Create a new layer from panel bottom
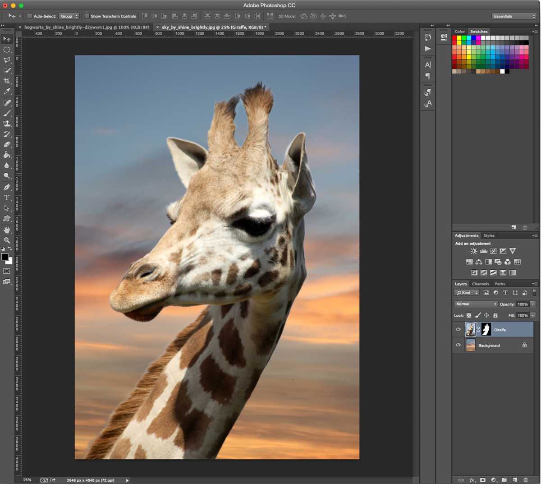Screen dimensions: 541x484 coord(514,480)
